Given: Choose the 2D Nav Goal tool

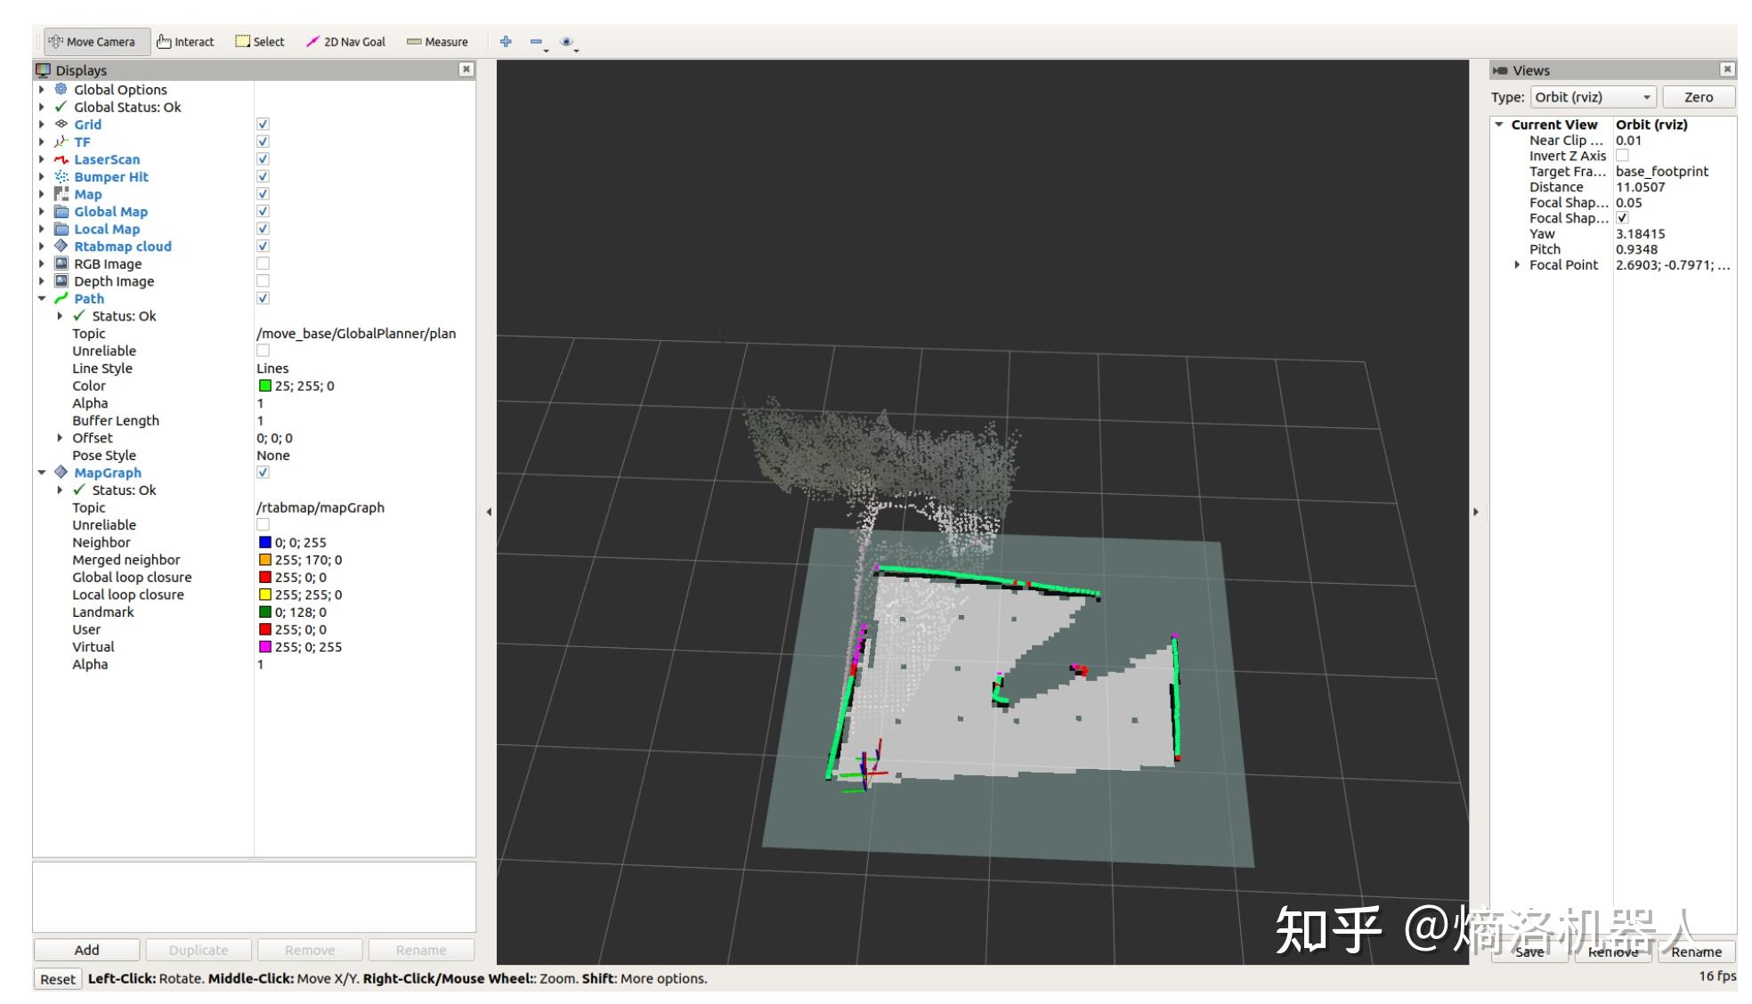Looking at the screenshot, I should [345, 42].
